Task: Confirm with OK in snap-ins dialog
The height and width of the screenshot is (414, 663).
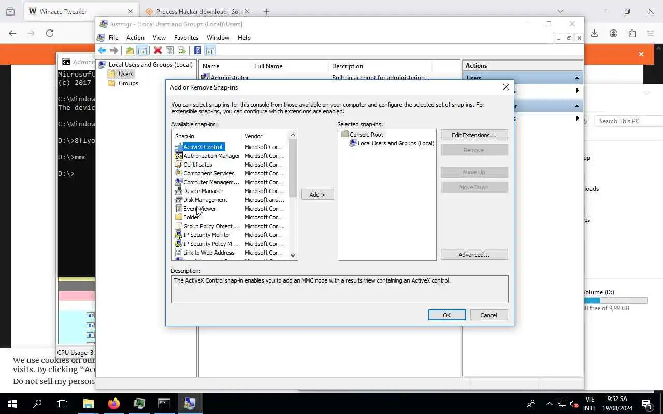Action: click(447, 315)
